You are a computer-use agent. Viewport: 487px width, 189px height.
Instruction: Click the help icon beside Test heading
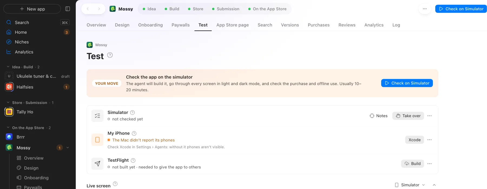110,55
